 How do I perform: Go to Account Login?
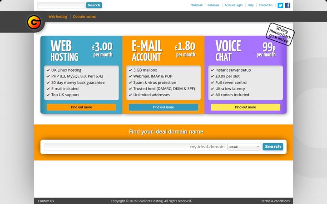click(233, 5)
